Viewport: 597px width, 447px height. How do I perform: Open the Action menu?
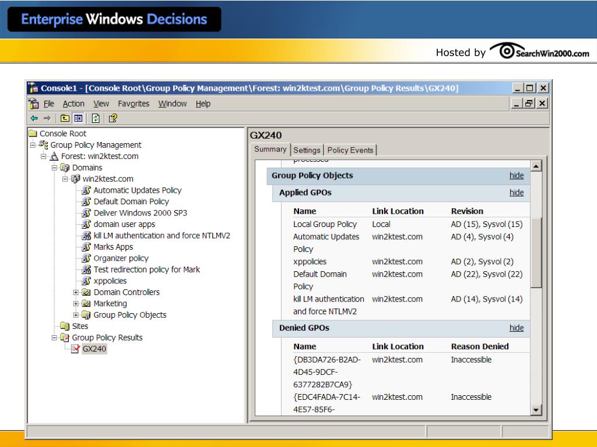pyautogui.click(x=73, y=104)
